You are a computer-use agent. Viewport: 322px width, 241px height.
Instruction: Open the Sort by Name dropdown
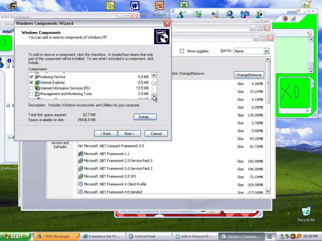tap(266, 51)
